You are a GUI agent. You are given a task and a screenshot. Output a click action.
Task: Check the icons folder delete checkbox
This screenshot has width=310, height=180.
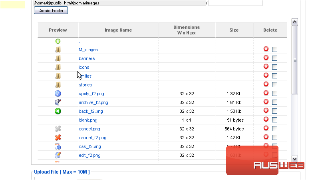point(274,67)
